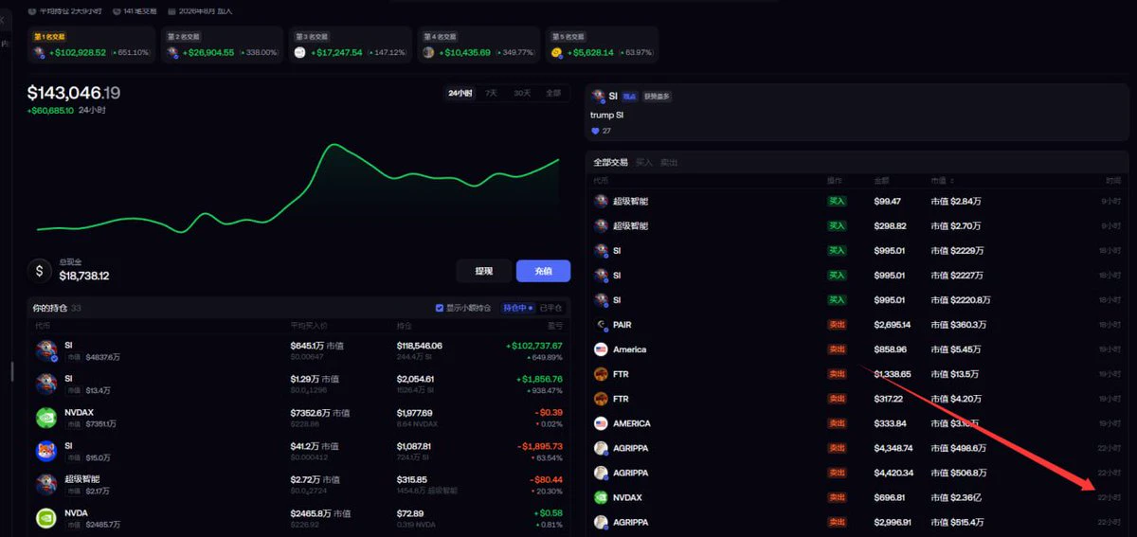Image resolution: width=1137 pixels, height=537 pixels.
Task: Toggle the 显示小额持仓 checkbox
Action: point(440,308)
